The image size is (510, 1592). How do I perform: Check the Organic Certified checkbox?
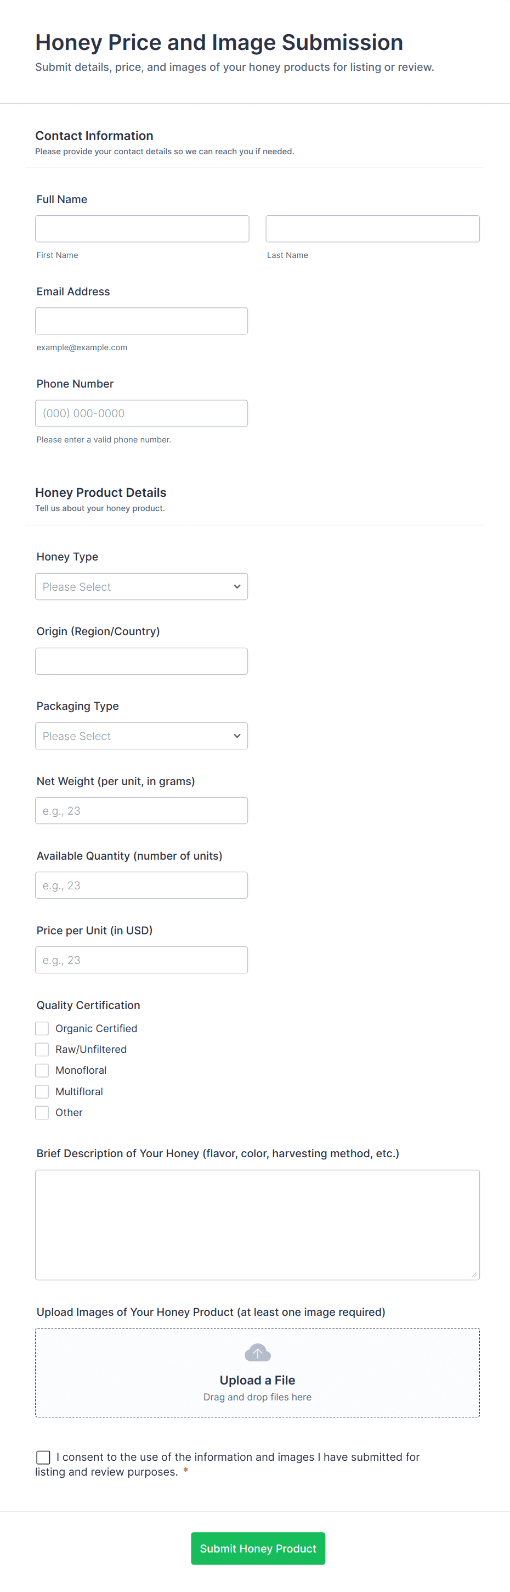click(x=42, y=1028)
